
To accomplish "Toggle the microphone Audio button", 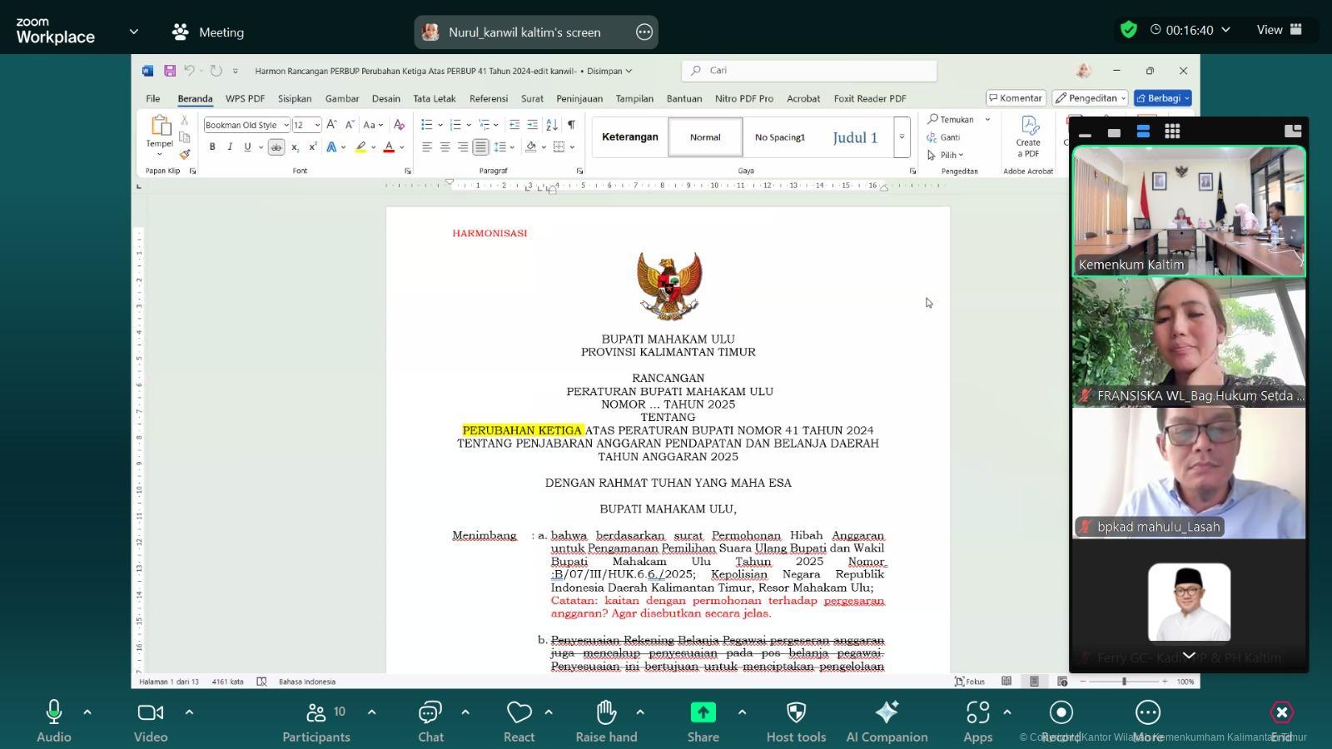I will point(53,713).
